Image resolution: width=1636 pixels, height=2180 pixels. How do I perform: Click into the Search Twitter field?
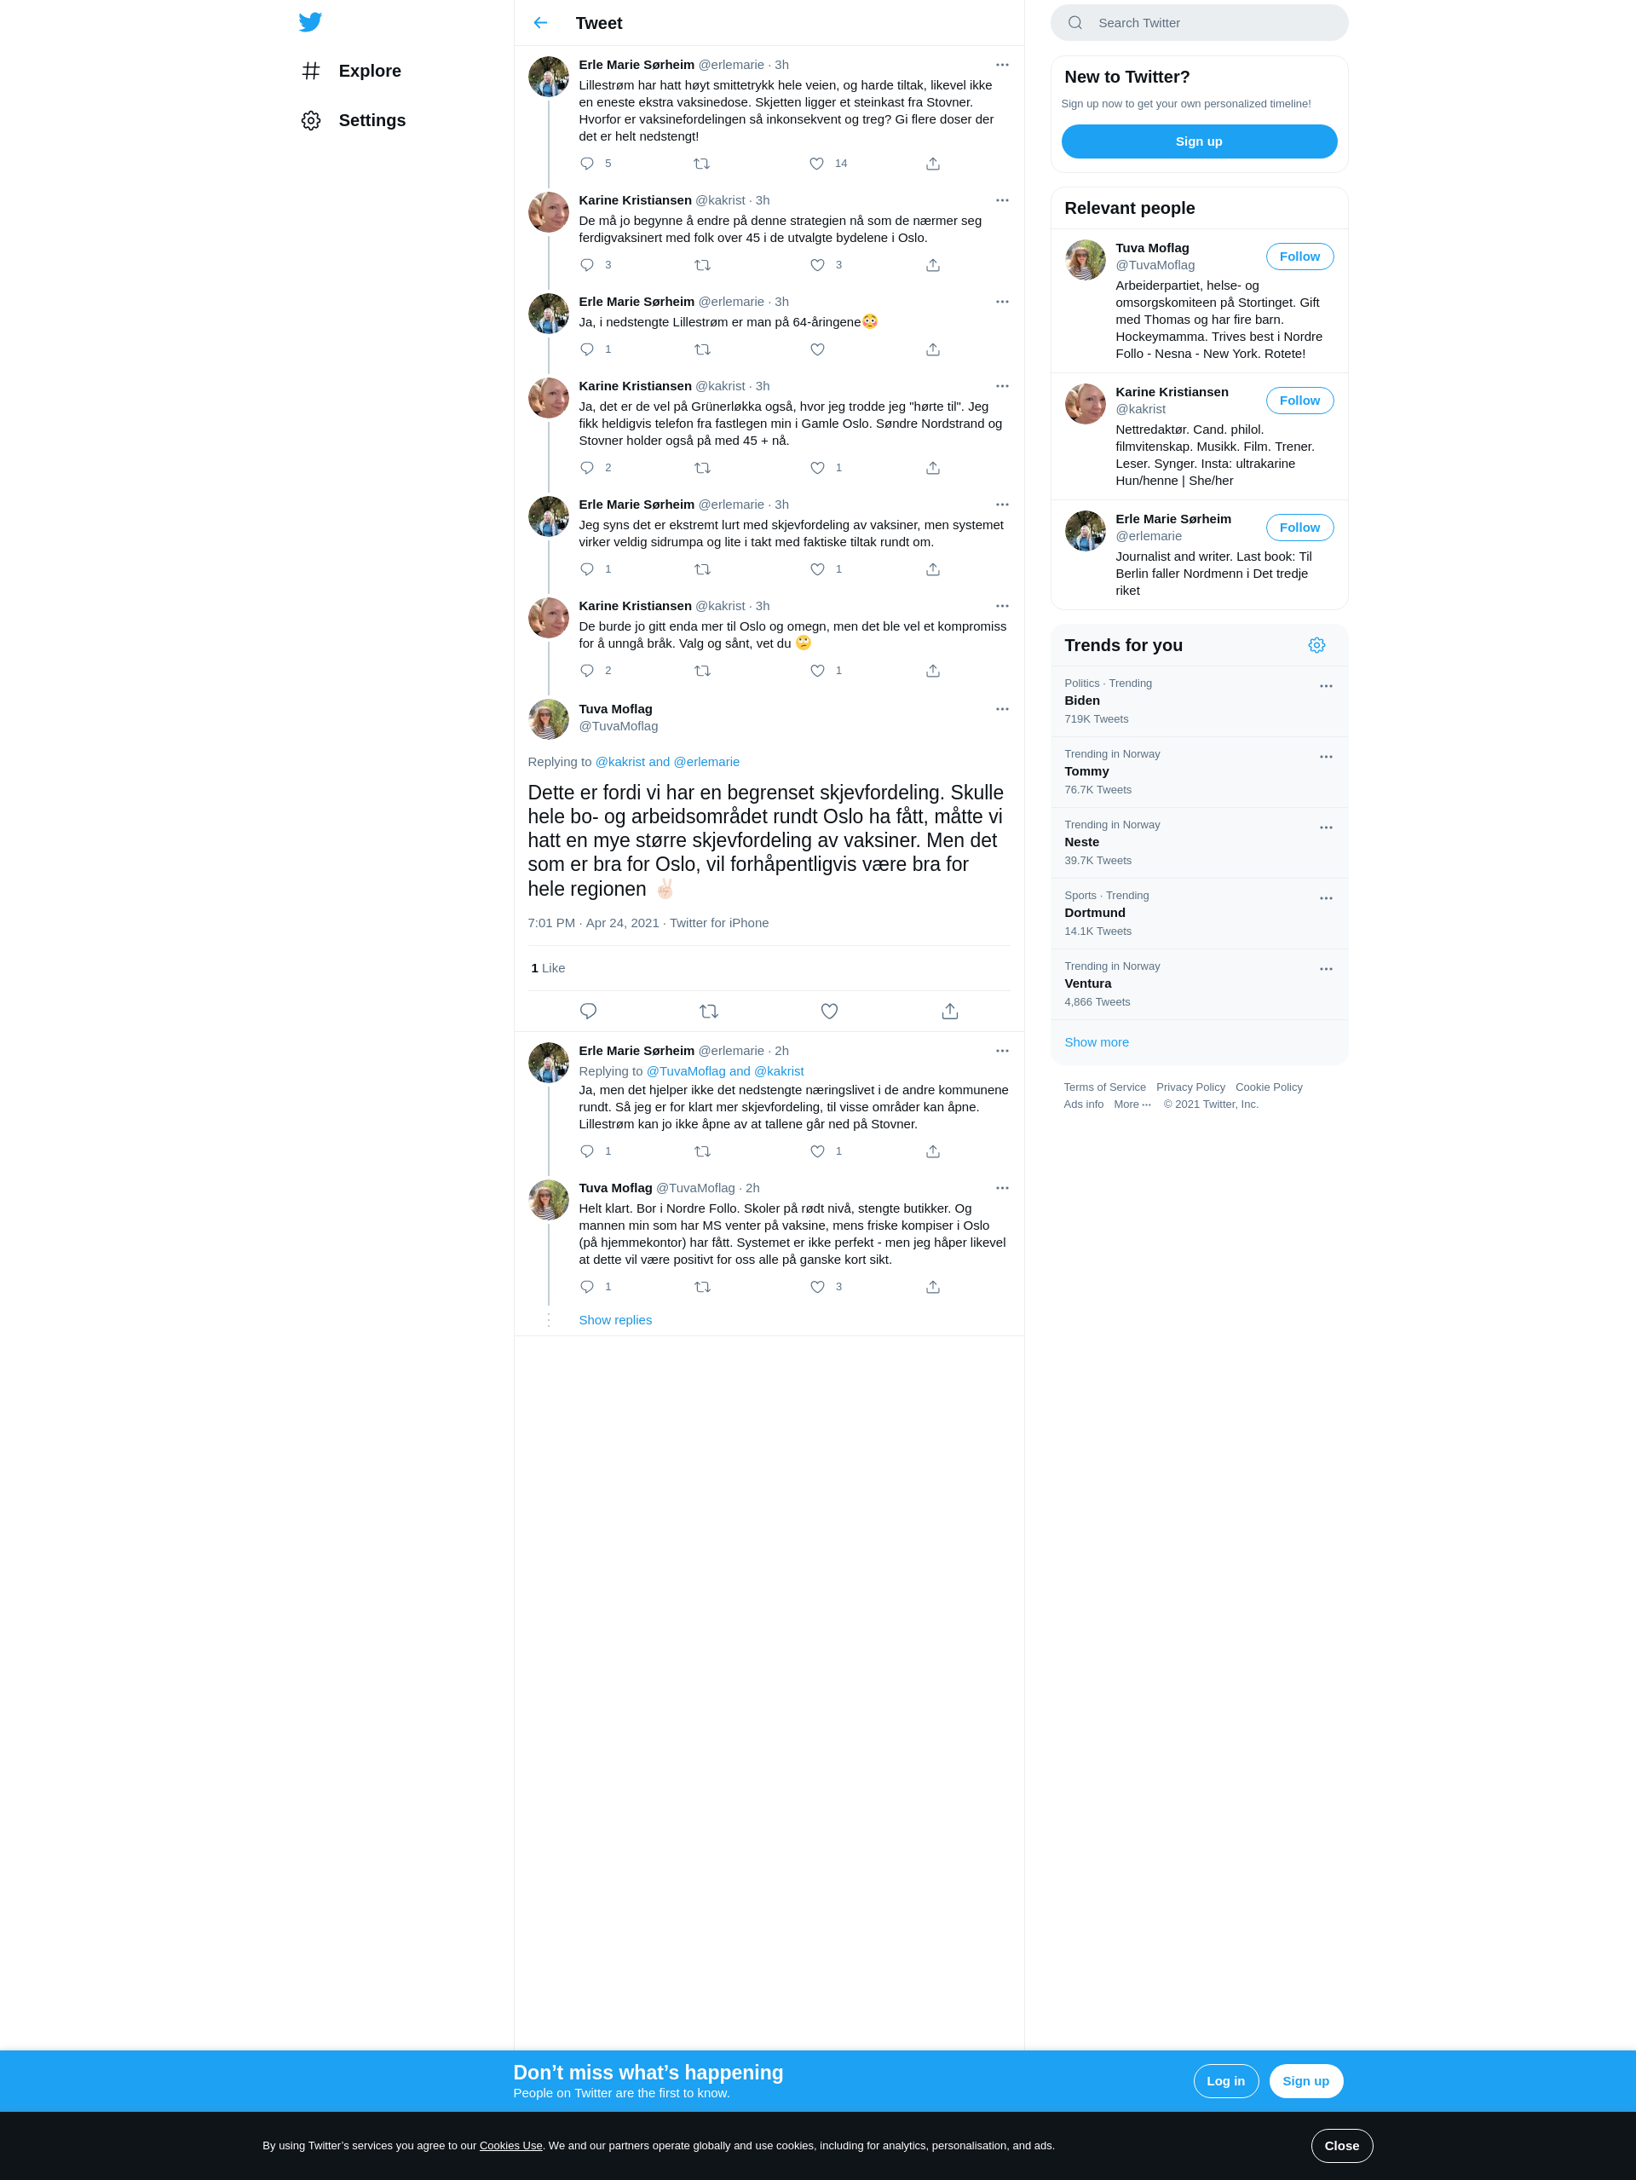coord(1198,23)
